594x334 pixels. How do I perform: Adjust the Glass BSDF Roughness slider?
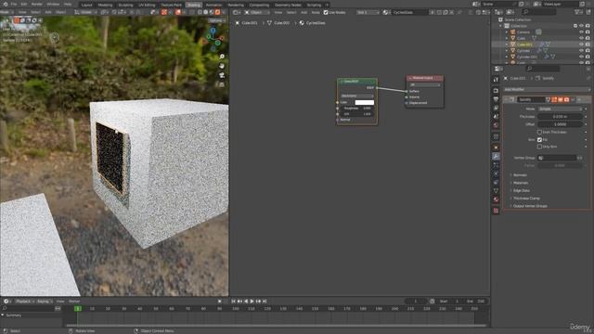pyautogui.click(x=356, y=109)
